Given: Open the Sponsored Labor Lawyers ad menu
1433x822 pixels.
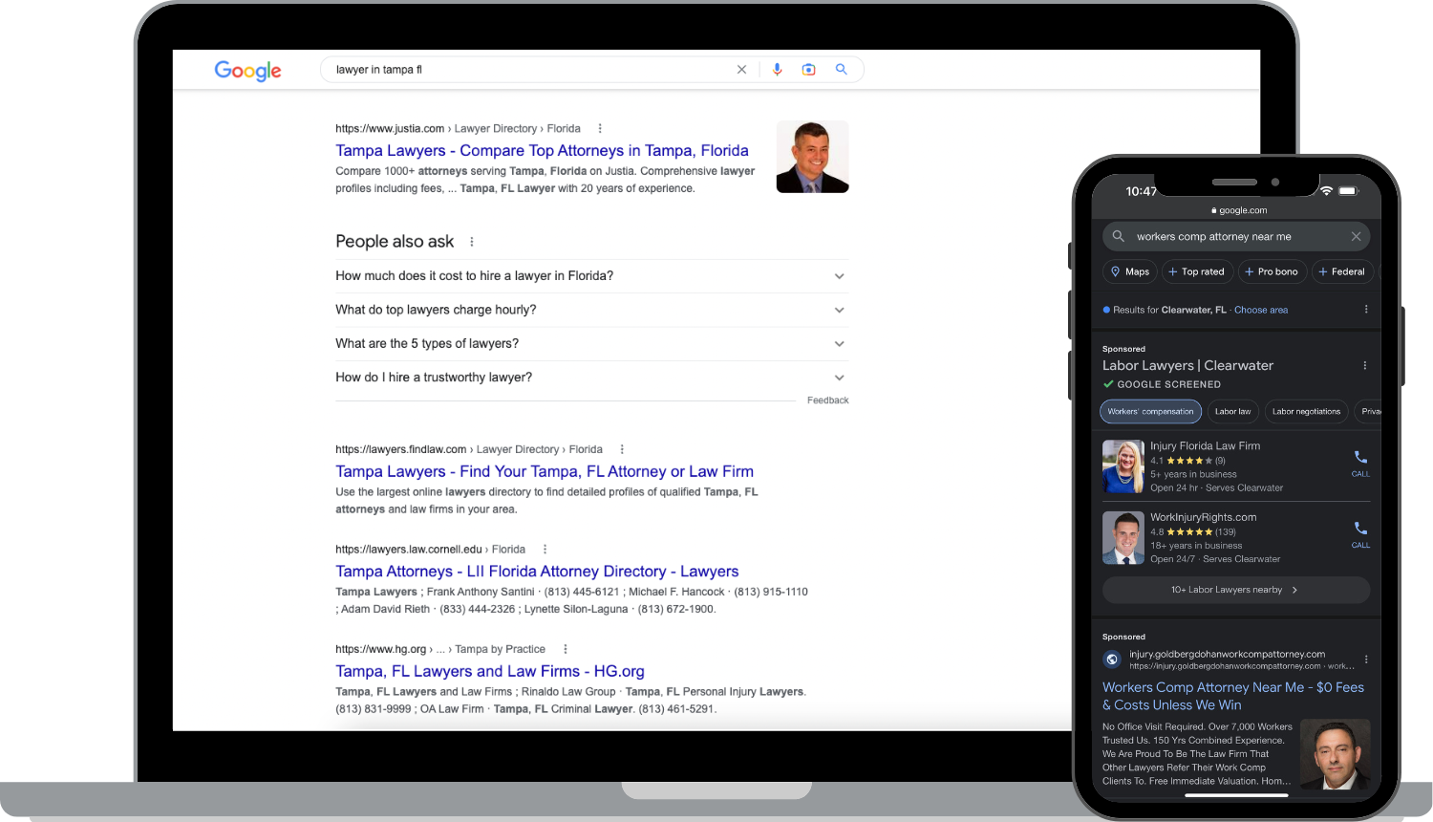Looking at the screenshot, I should 1365,365.
